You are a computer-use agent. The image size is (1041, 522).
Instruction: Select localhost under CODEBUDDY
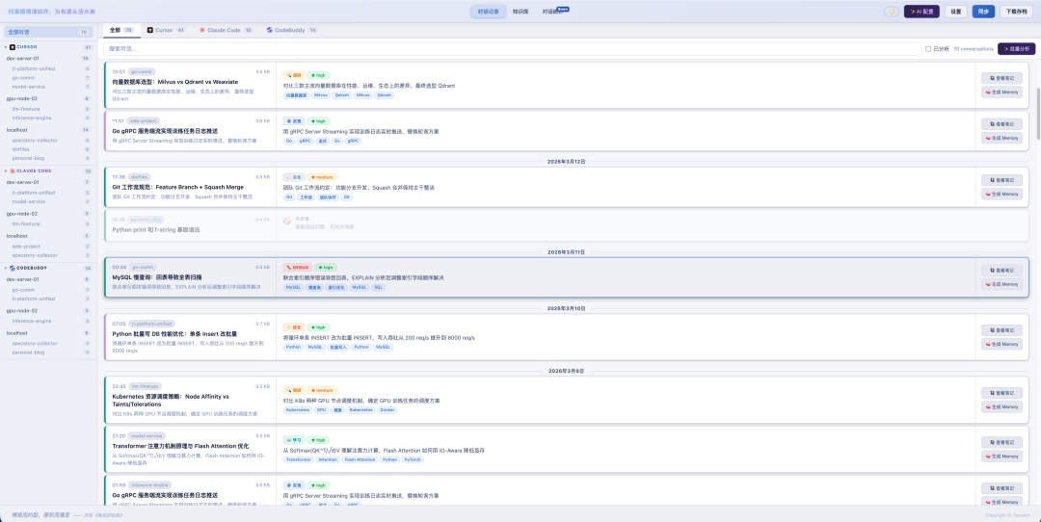pyautogui.click(x=48, y=333)
